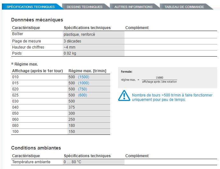The height and width of the screenshot is (169, 220).
Task: Select the Tableau de Commande tab
Action: click(x=184, y=7)
